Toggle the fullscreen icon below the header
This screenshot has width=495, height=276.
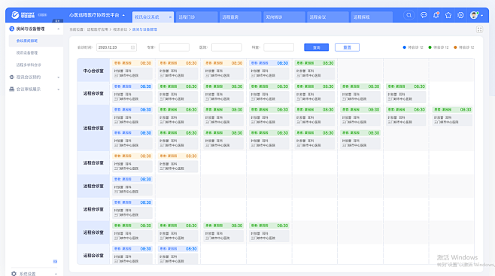pos(479,29)
